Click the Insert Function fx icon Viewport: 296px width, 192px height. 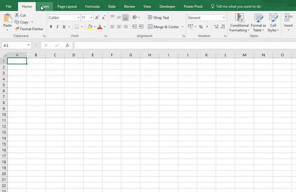click(x=67, y=45)
